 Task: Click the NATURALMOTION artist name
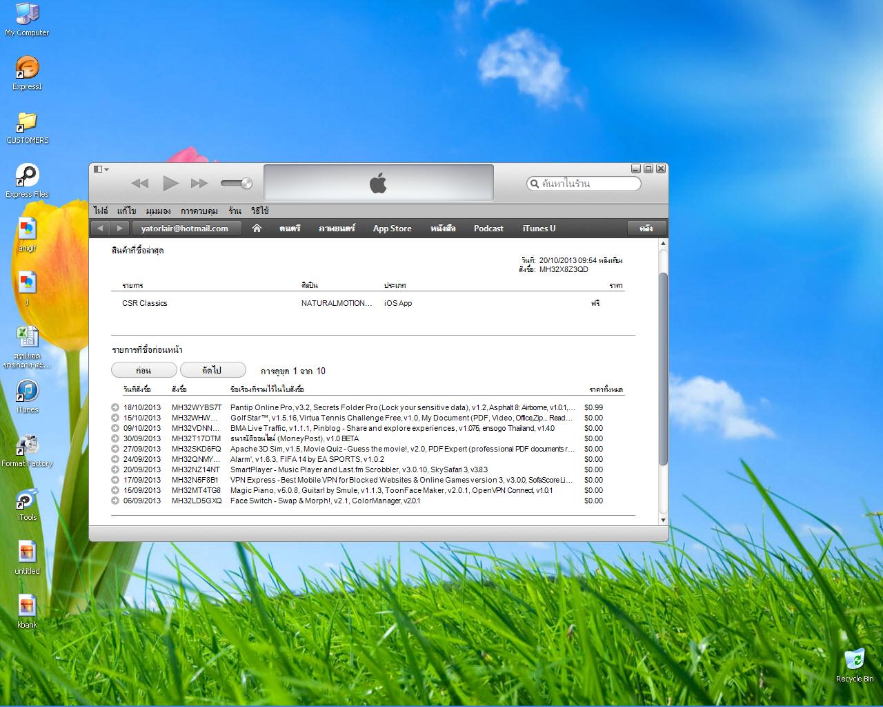pyautogui.click(x=337, y=303)
